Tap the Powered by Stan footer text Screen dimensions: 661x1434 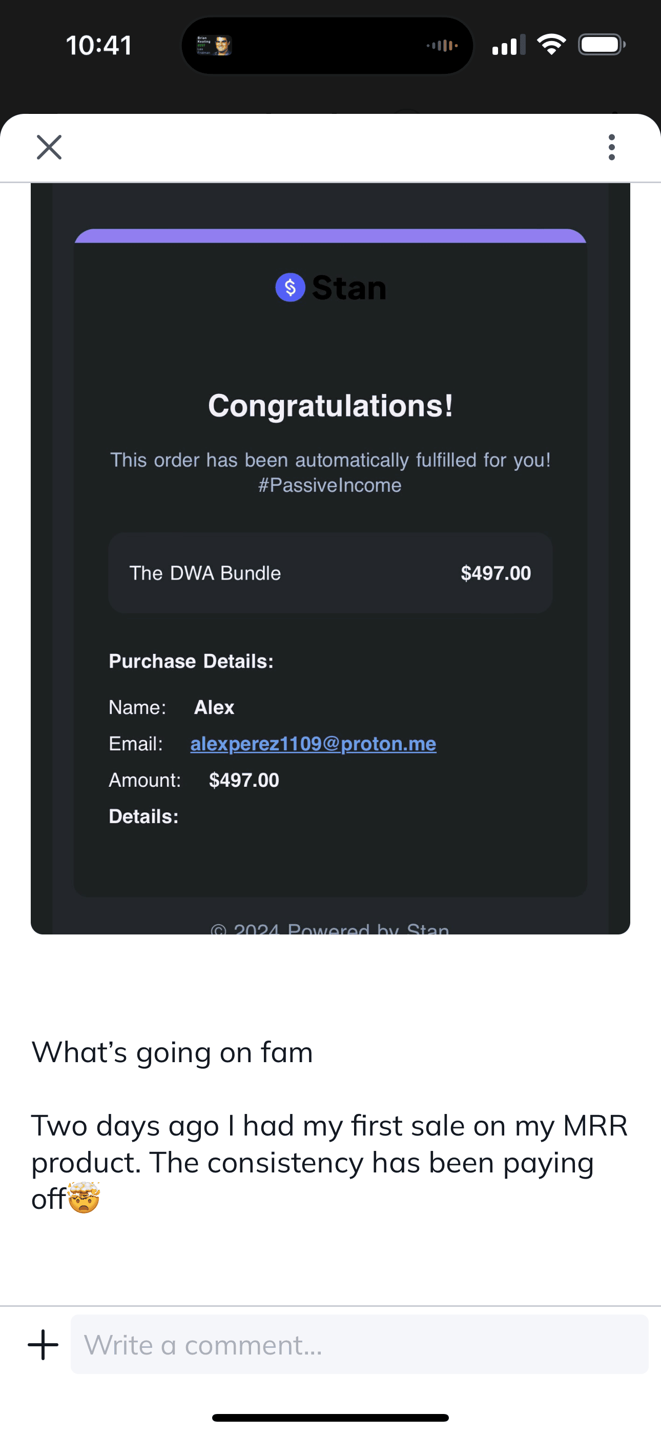(330, 927)
